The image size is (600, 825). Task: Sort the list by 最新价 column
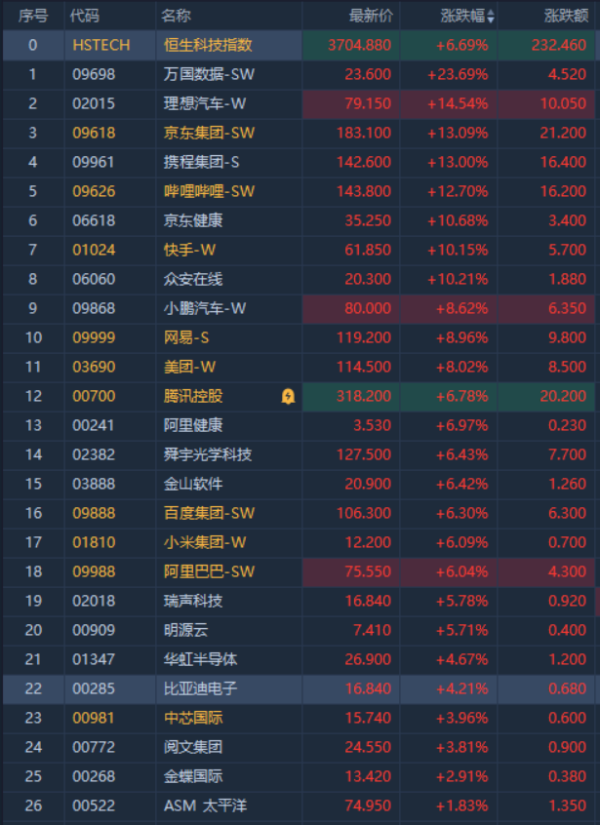click(x=371, y=16)
